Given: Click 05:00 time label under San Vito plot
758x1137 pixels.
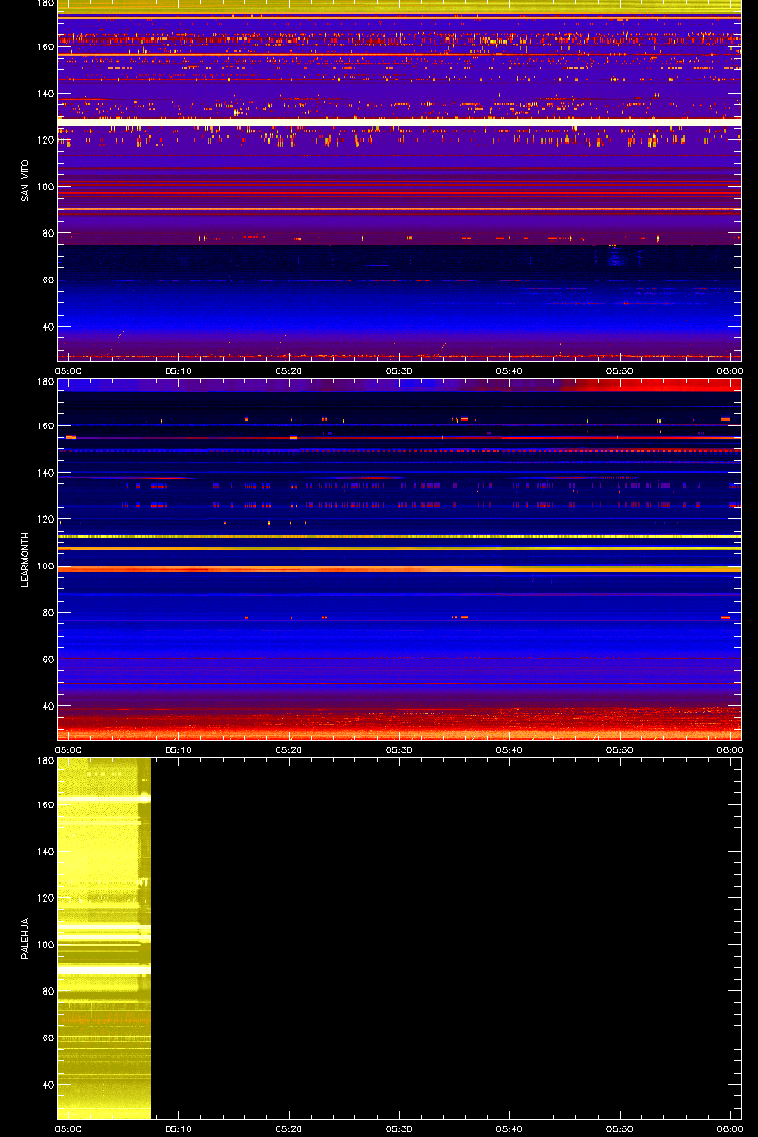Looking at the screenshot, I should point(69,371).
